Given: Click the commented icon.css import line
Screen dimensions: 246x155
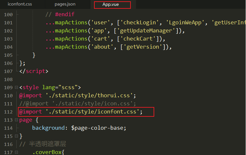Looking at the screenshot, I should coord(77,104).
